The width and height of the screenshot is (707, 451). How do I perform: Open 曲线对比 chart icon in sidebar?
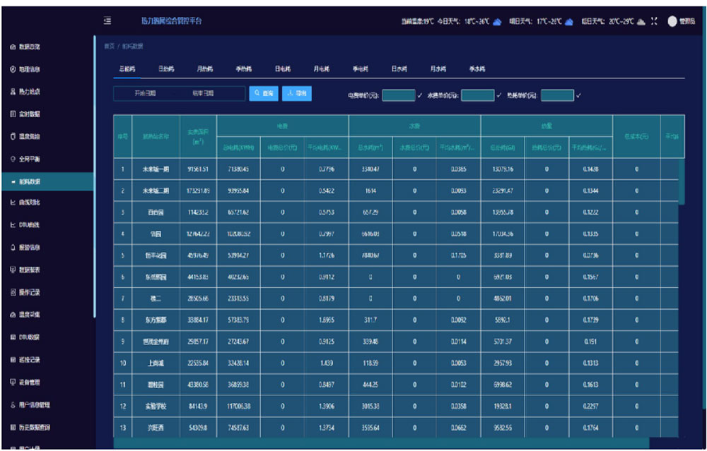[x=13, y=203]
